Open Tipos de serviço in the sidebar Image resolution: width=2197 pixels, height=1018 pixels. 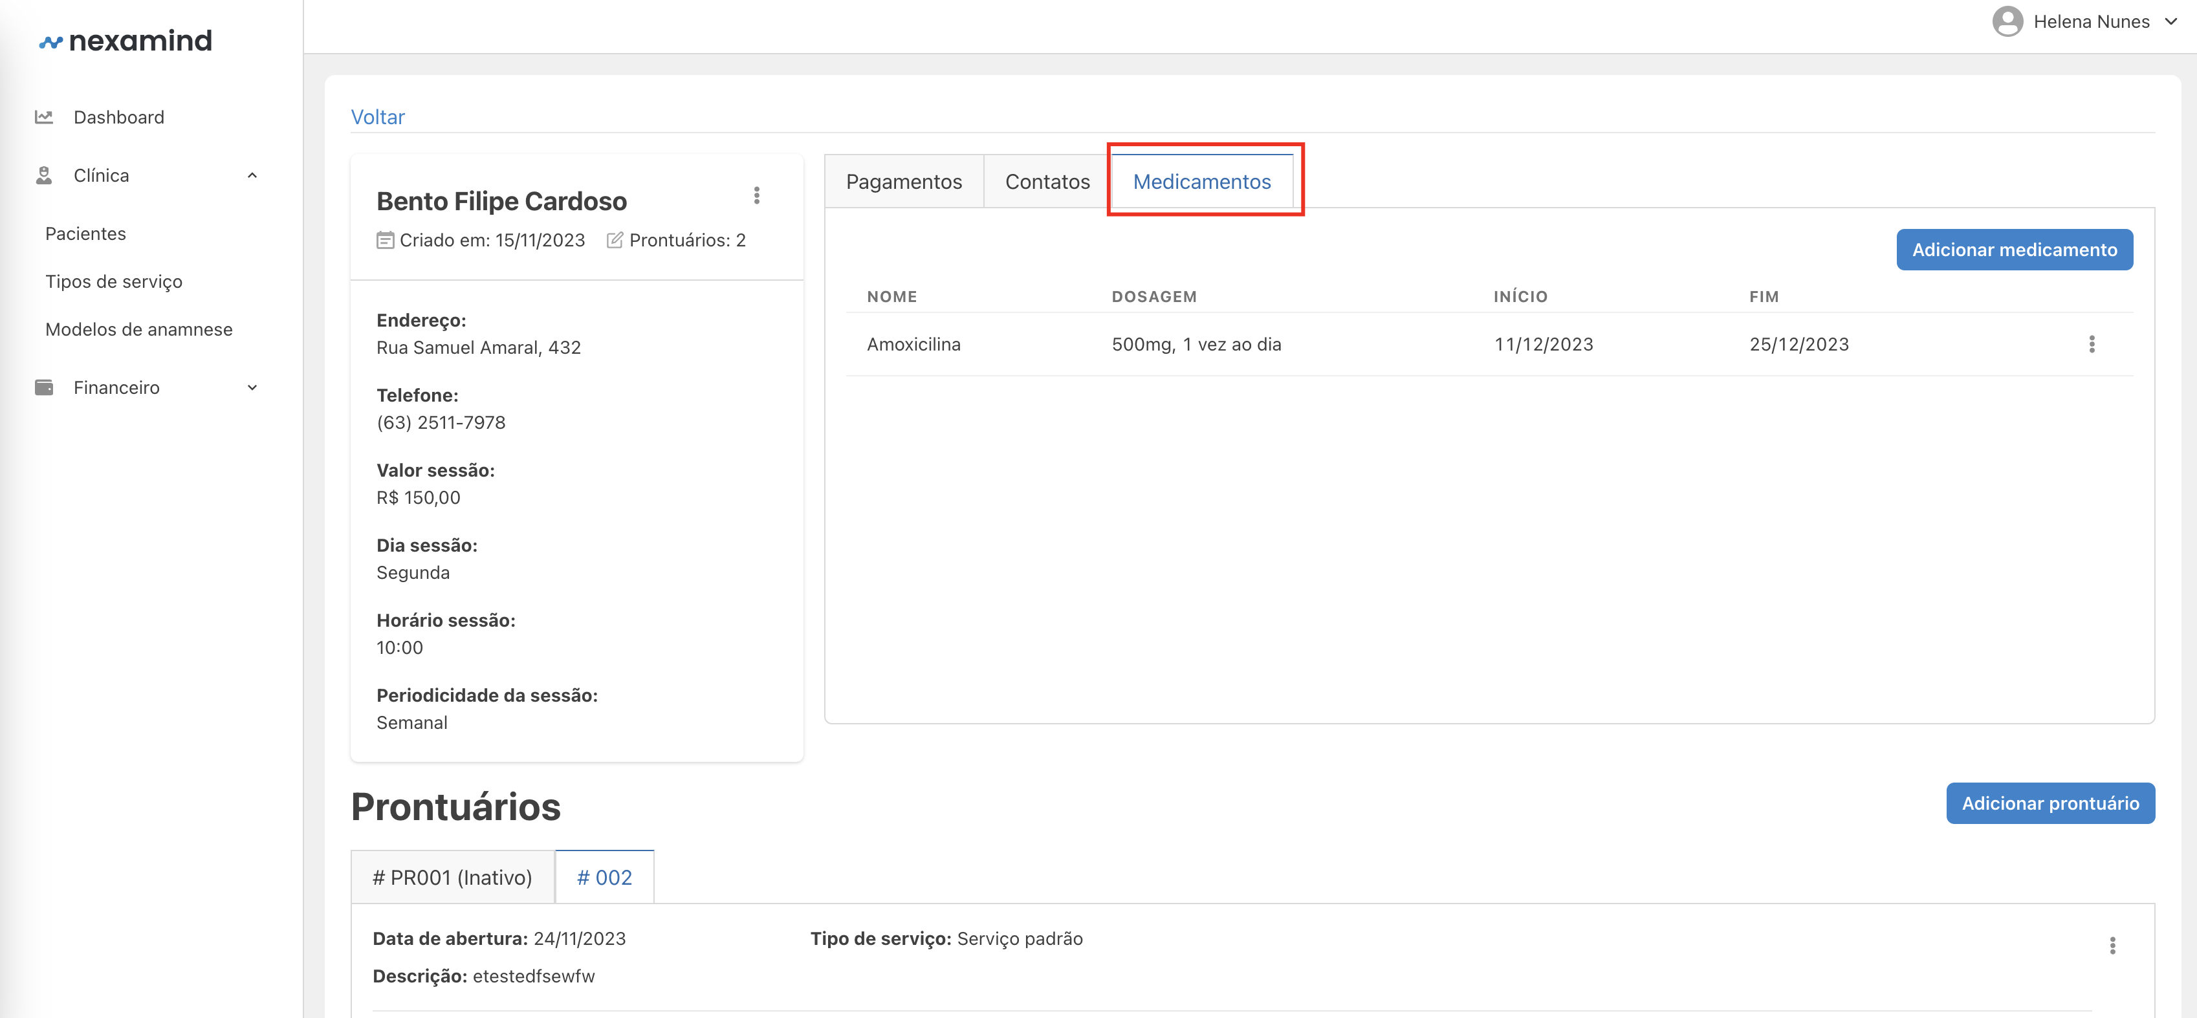click(x=113, y=281)
